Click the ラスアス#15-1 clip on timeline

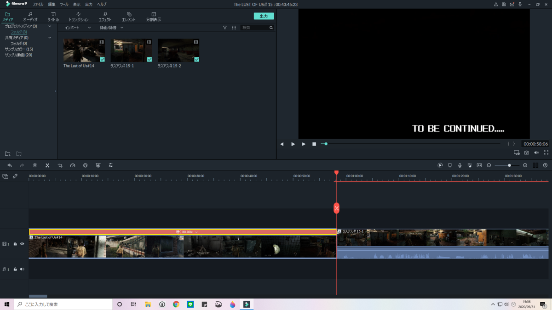coord(443,244)
